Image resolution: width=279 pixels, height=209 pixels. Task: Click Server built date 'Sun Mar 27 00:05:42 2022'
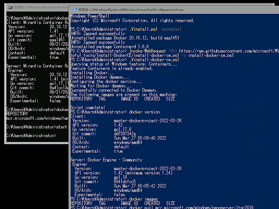pyautogui.click(x=140, y=186)
